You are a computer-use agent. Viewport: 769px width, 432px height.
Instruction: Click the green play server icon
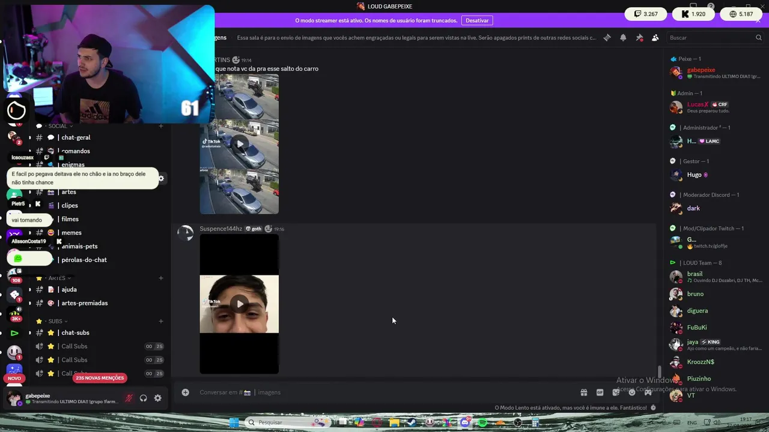coord(14,333)
